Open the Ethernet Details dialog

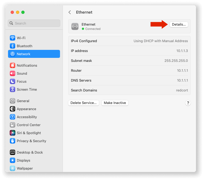pos(179,25)
